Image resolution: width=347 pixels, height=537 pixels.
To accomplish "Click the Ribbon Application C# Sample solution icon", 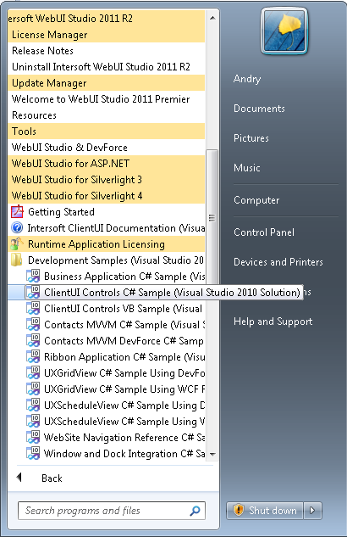I will point(33,356).
